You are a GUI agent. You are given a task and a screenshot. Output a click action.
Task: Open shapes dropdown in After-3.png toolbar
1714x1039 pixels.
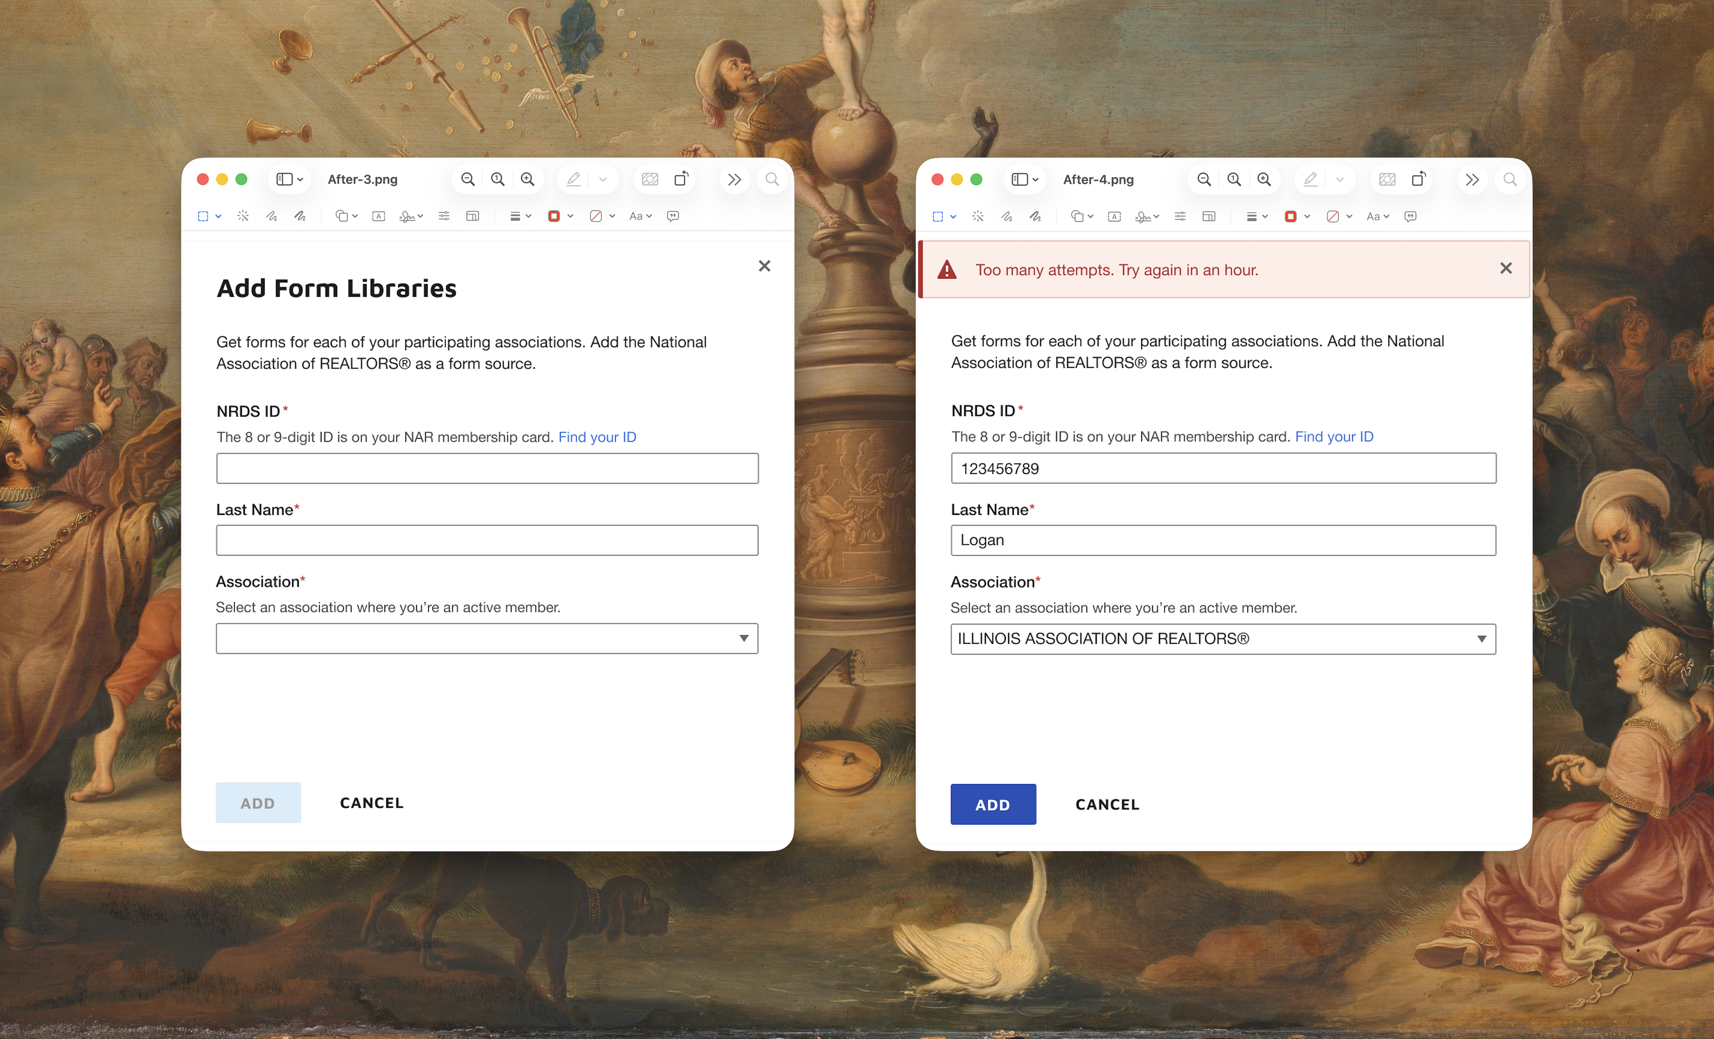(x=346, y=216)
